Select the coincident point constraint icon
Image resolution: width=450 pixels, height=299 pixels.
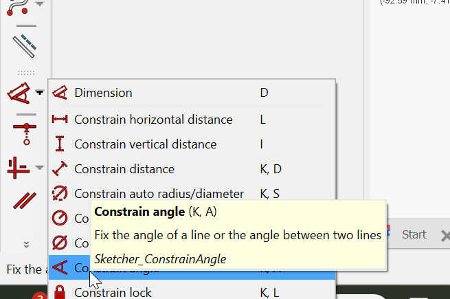click(25, 131)
